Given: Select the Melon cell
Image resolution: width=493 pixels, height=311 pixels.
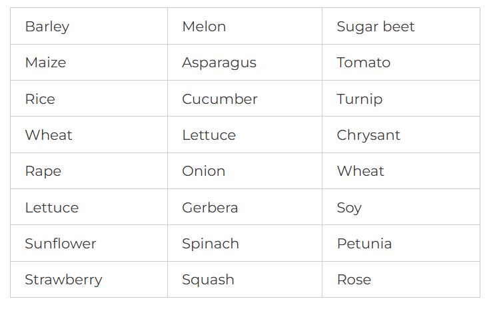Looking at the screenshot, I should 204,27.
